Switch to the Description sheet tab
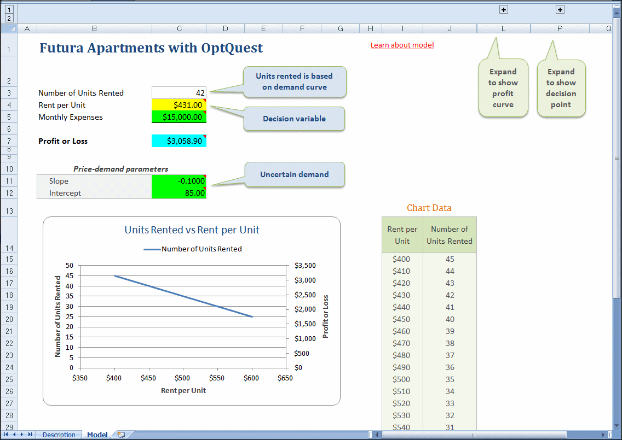This screenshot has height=440, width=622. click(x=59, y=435)
